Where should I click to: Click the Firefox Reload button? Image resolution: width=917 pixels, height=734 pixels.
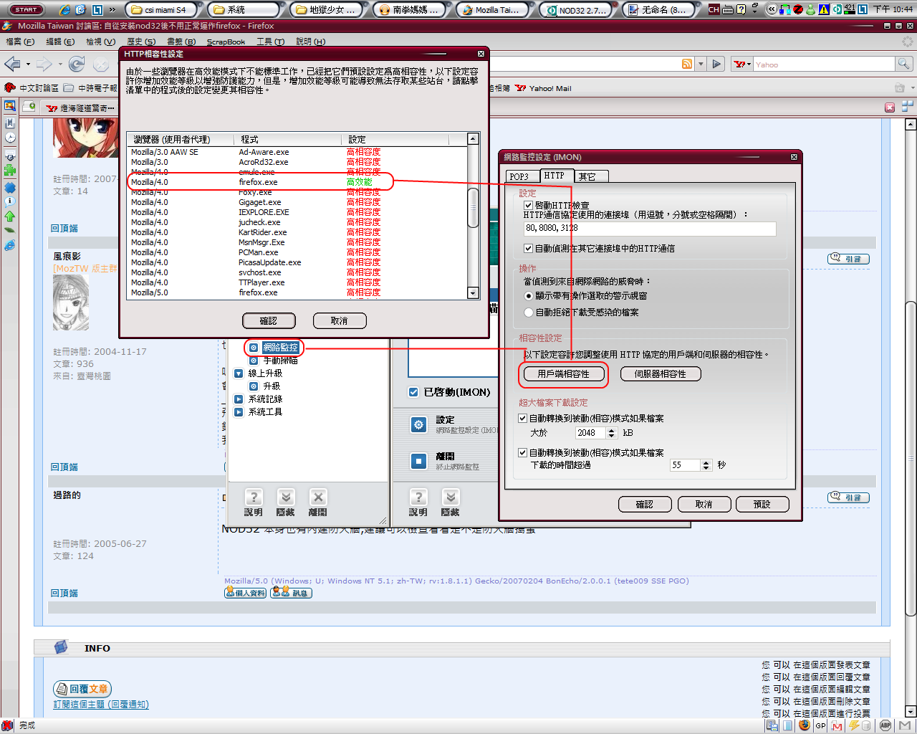(77, 65)
